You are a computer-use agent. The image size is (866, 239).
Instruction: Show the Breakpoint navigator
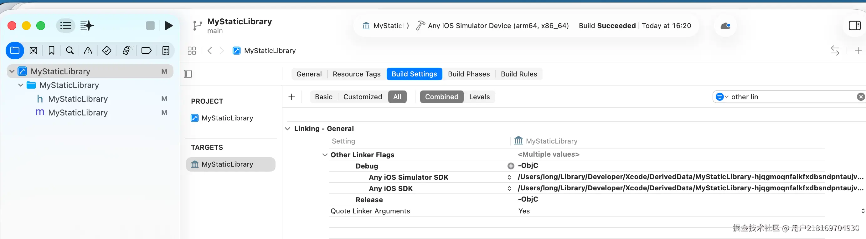(147, 51)
